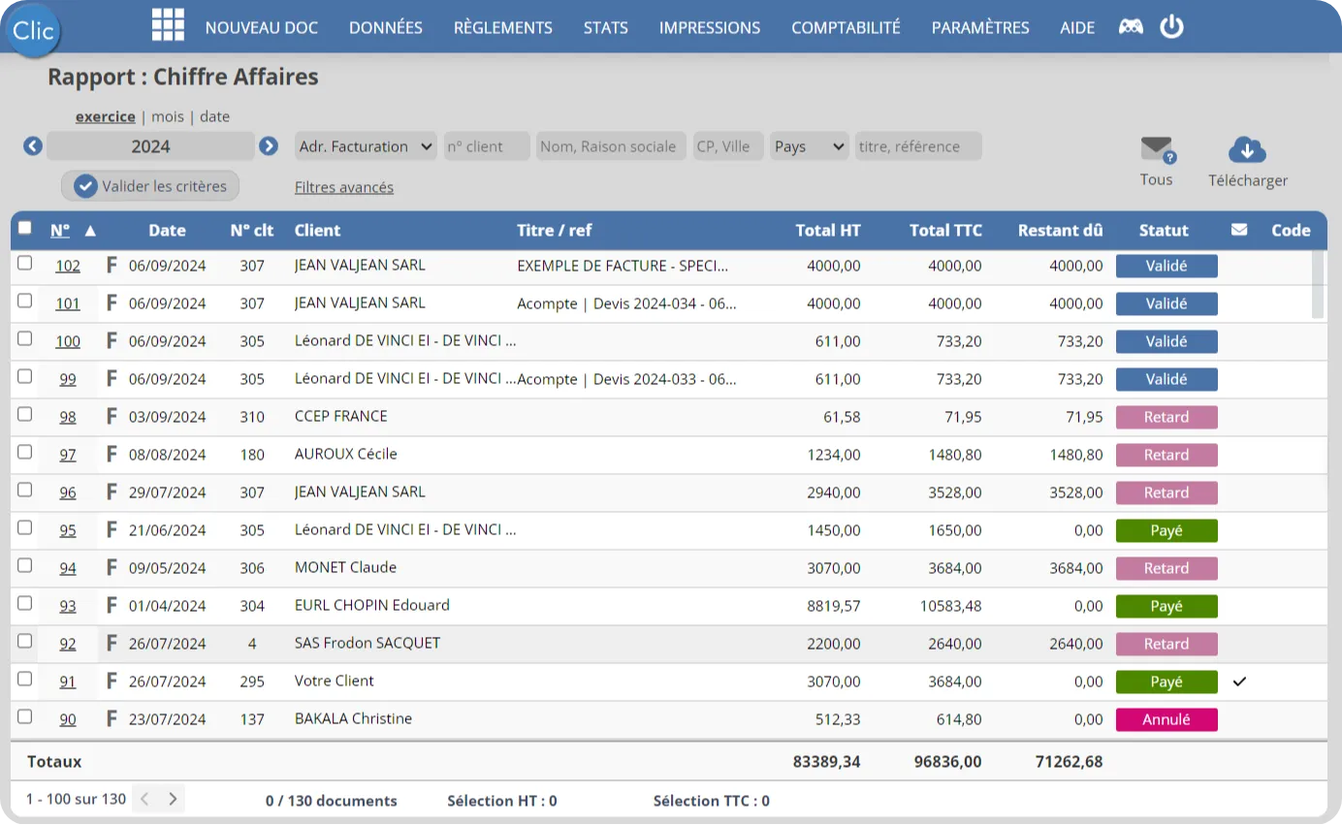Click the round Clic logo

(x=34, y=31)
